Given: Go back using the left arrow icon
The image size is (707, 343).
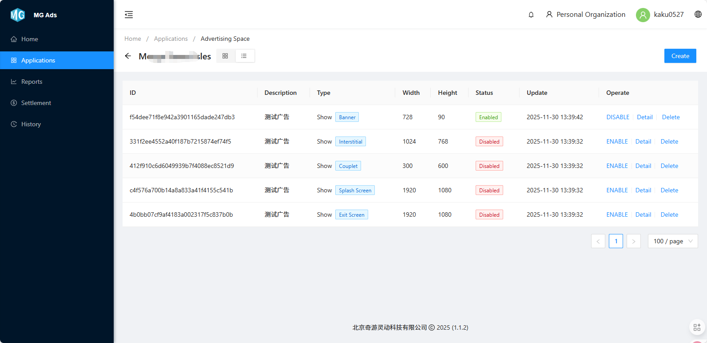Looking at the screenshot, I should point(128,56).
